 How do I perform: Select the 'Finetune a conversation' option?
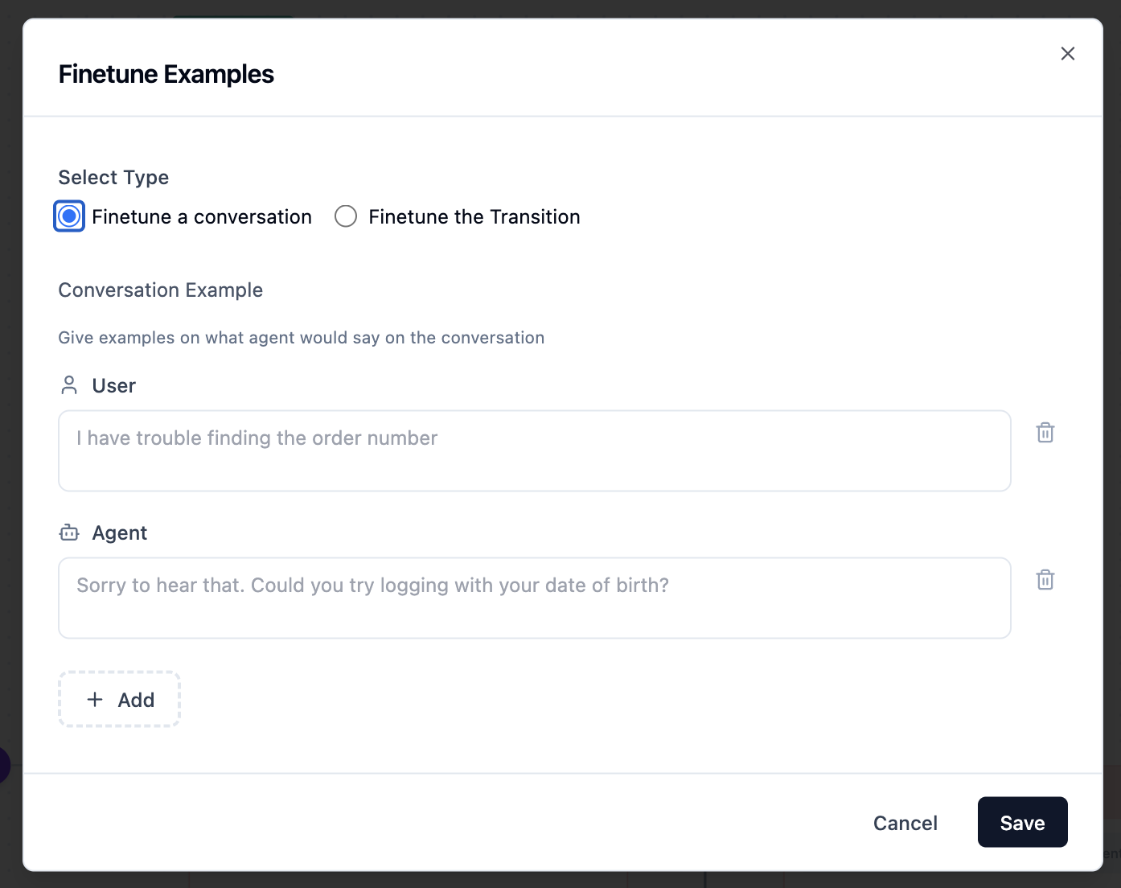pyautogui.click(x=68, y=216)
